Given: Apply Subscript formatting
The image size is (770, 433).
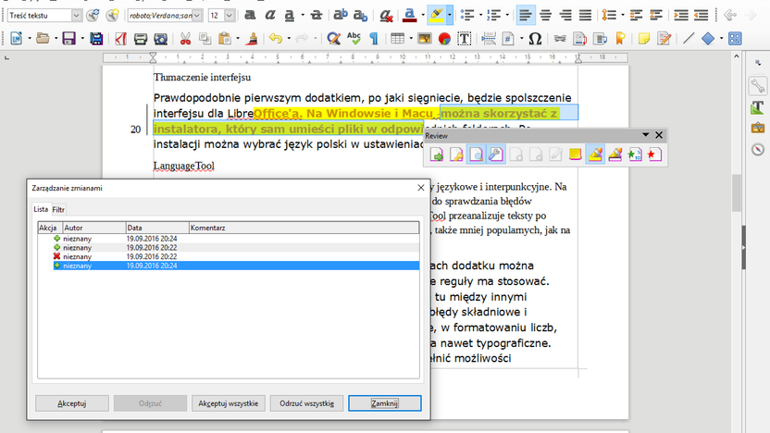Looking at the screenshot, I should point(360,15).
